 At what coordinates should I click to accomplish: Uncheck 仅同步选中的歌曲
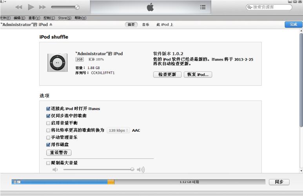(x=48, y=116)
